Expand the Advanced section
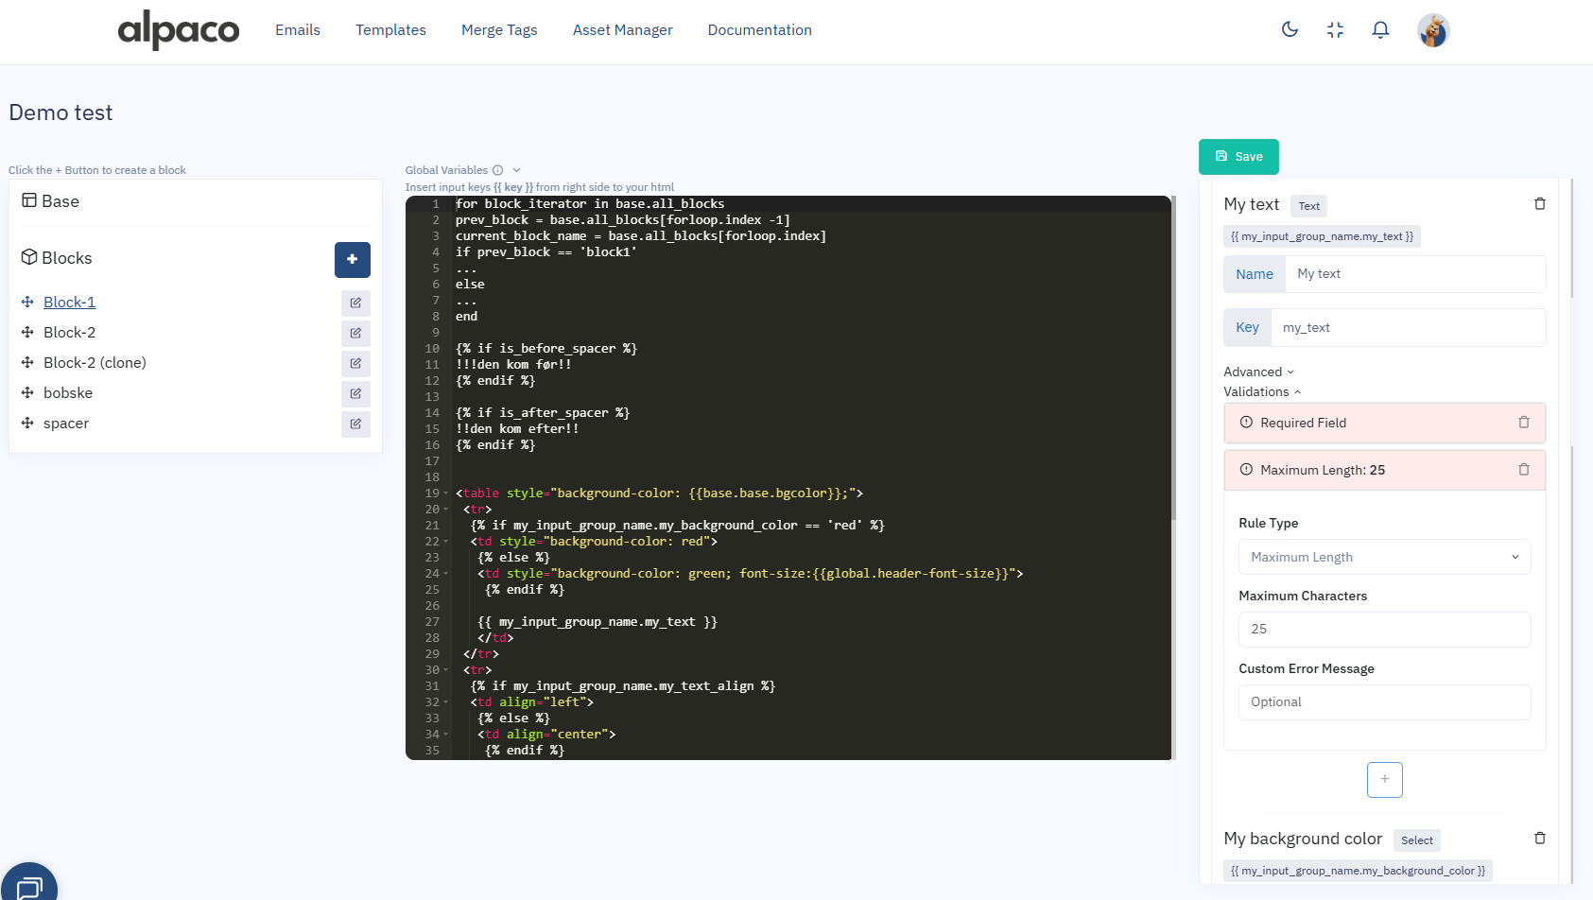This screenshot has width=1593, height=900. tap(1258, 372)
